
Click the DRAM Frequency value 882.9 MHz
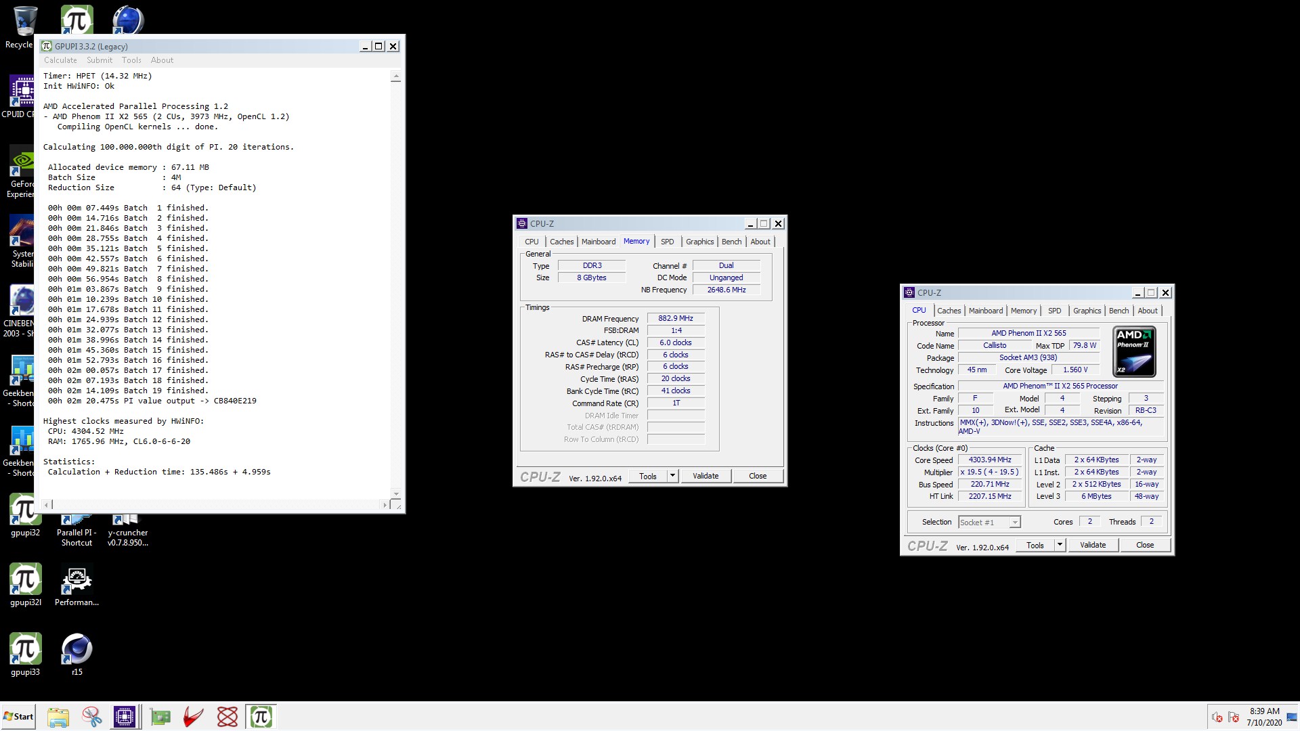pos(676,318)
